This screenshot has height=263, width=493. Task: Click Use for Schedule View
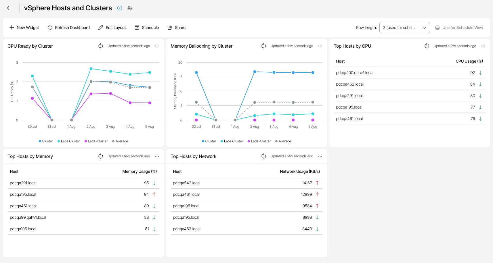click(x=459, y=28)
